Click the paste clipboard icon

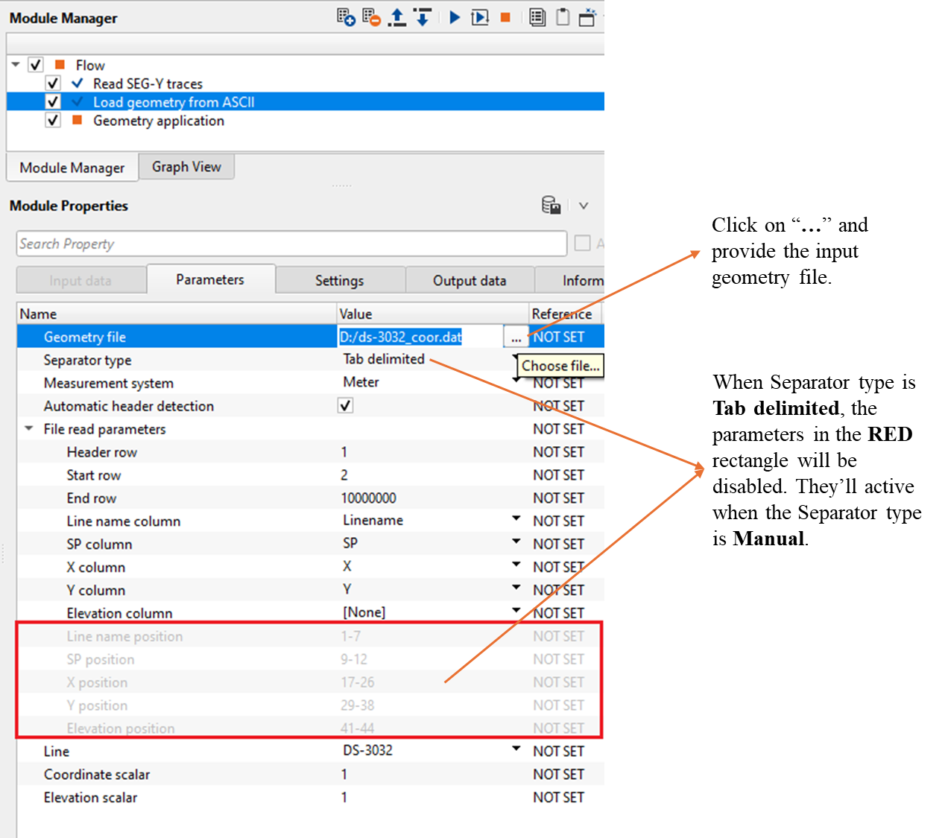(x=563, y=17)
